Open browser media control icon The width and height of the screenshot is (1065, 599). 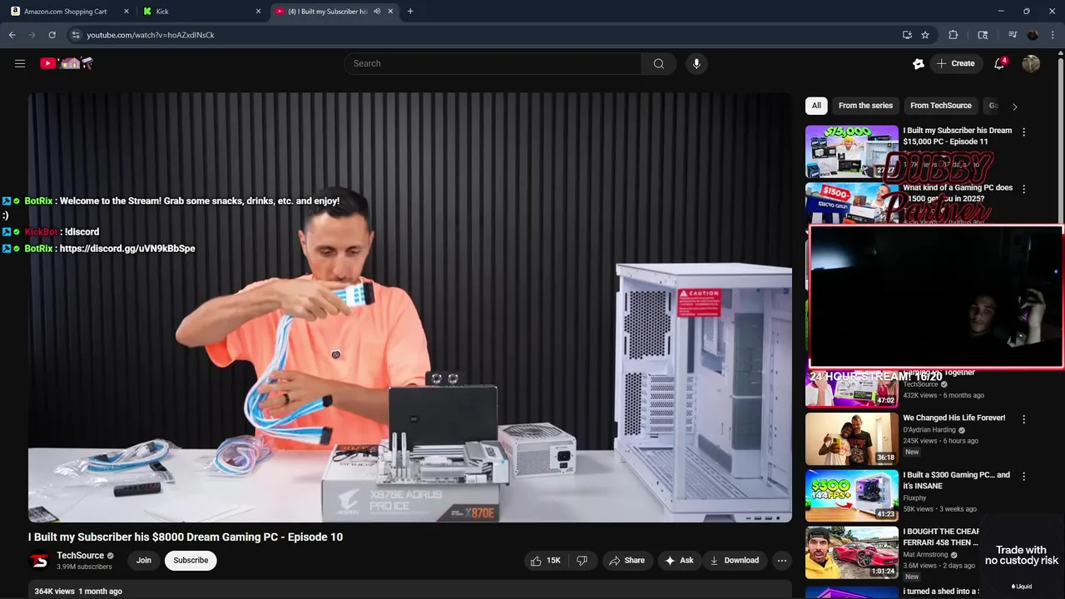[x=1013, y=35]
